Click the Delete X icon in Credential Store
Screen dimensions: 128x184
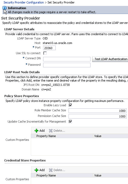51,170
